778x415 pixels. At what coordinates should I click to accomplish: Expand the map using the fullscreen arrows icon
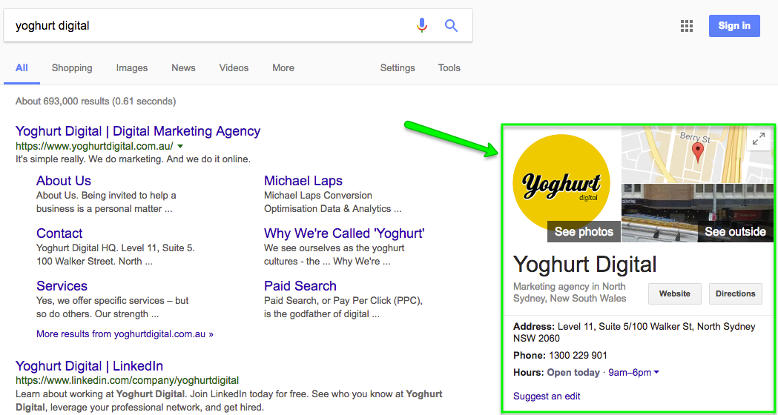point(758,140)
